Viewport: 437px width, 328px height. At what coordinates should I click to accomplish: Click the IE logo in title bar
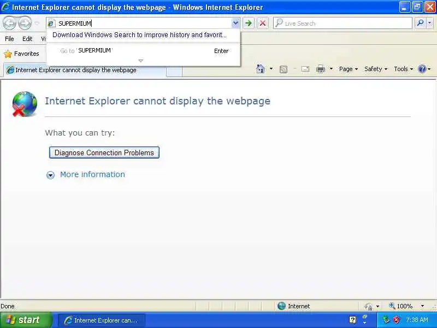click(5, 7)
